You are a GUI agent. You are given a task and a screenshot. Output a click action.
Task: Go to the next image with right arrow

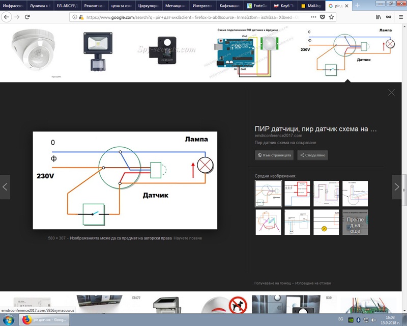(397, 187)
